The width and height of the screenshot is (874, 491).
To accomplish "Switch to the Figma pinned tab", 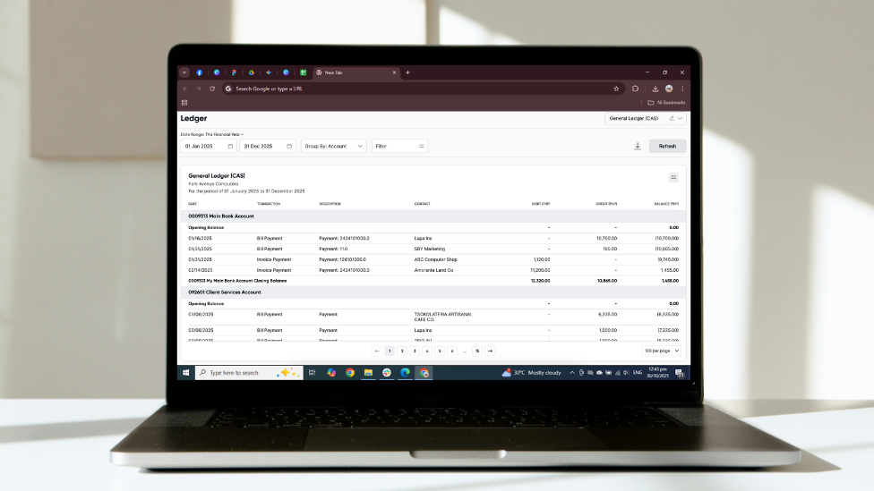I will pos(234,72).
